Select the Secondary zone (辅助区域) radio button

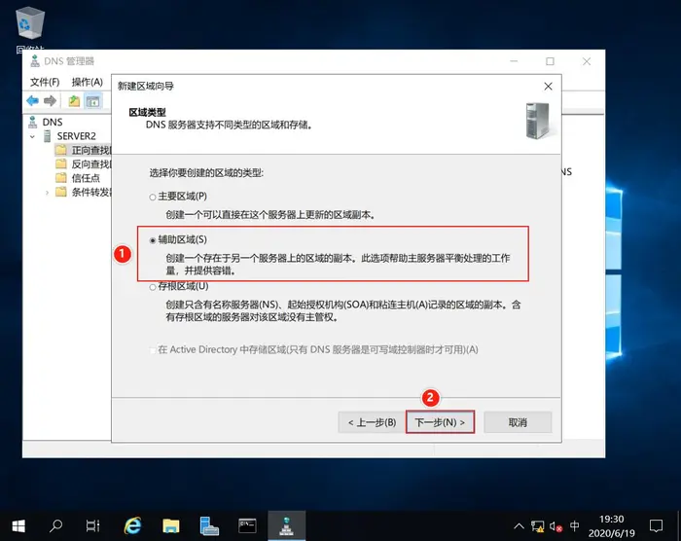(x=153, y=240)
